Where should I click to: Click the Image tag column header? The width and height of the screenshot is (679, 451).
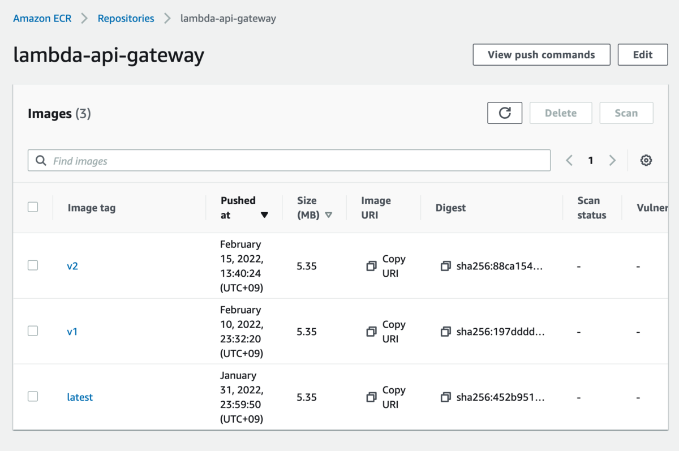pos(92,208)
